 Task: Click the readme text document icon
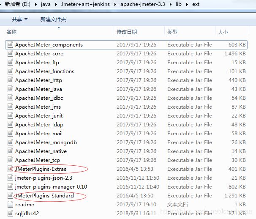(10, 204)
